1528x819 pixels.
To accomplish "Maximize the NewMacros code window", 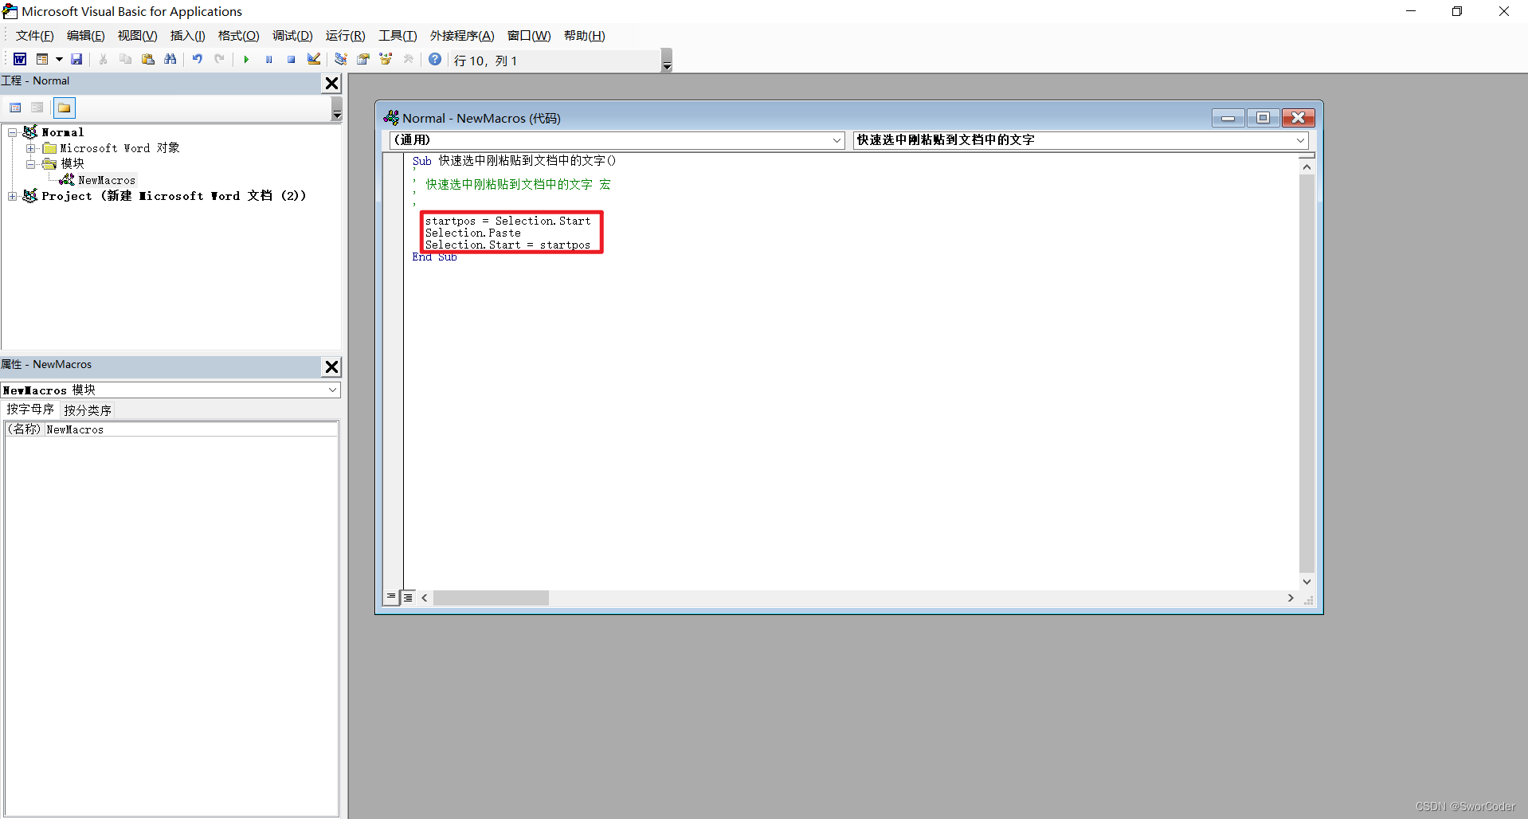I will click(1263, 118).
